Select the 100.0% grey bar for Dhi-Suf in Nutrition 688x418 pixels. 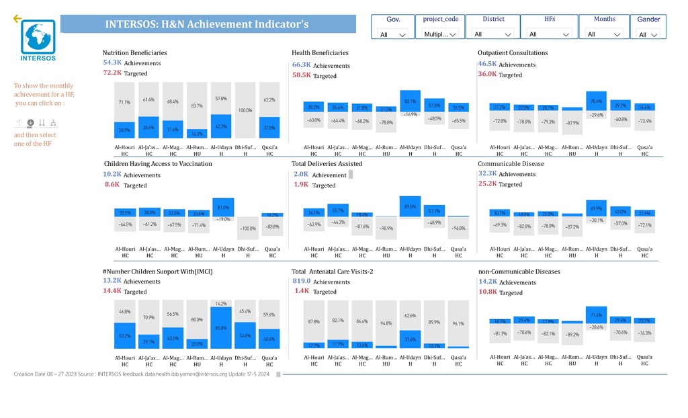click(245, 110)
